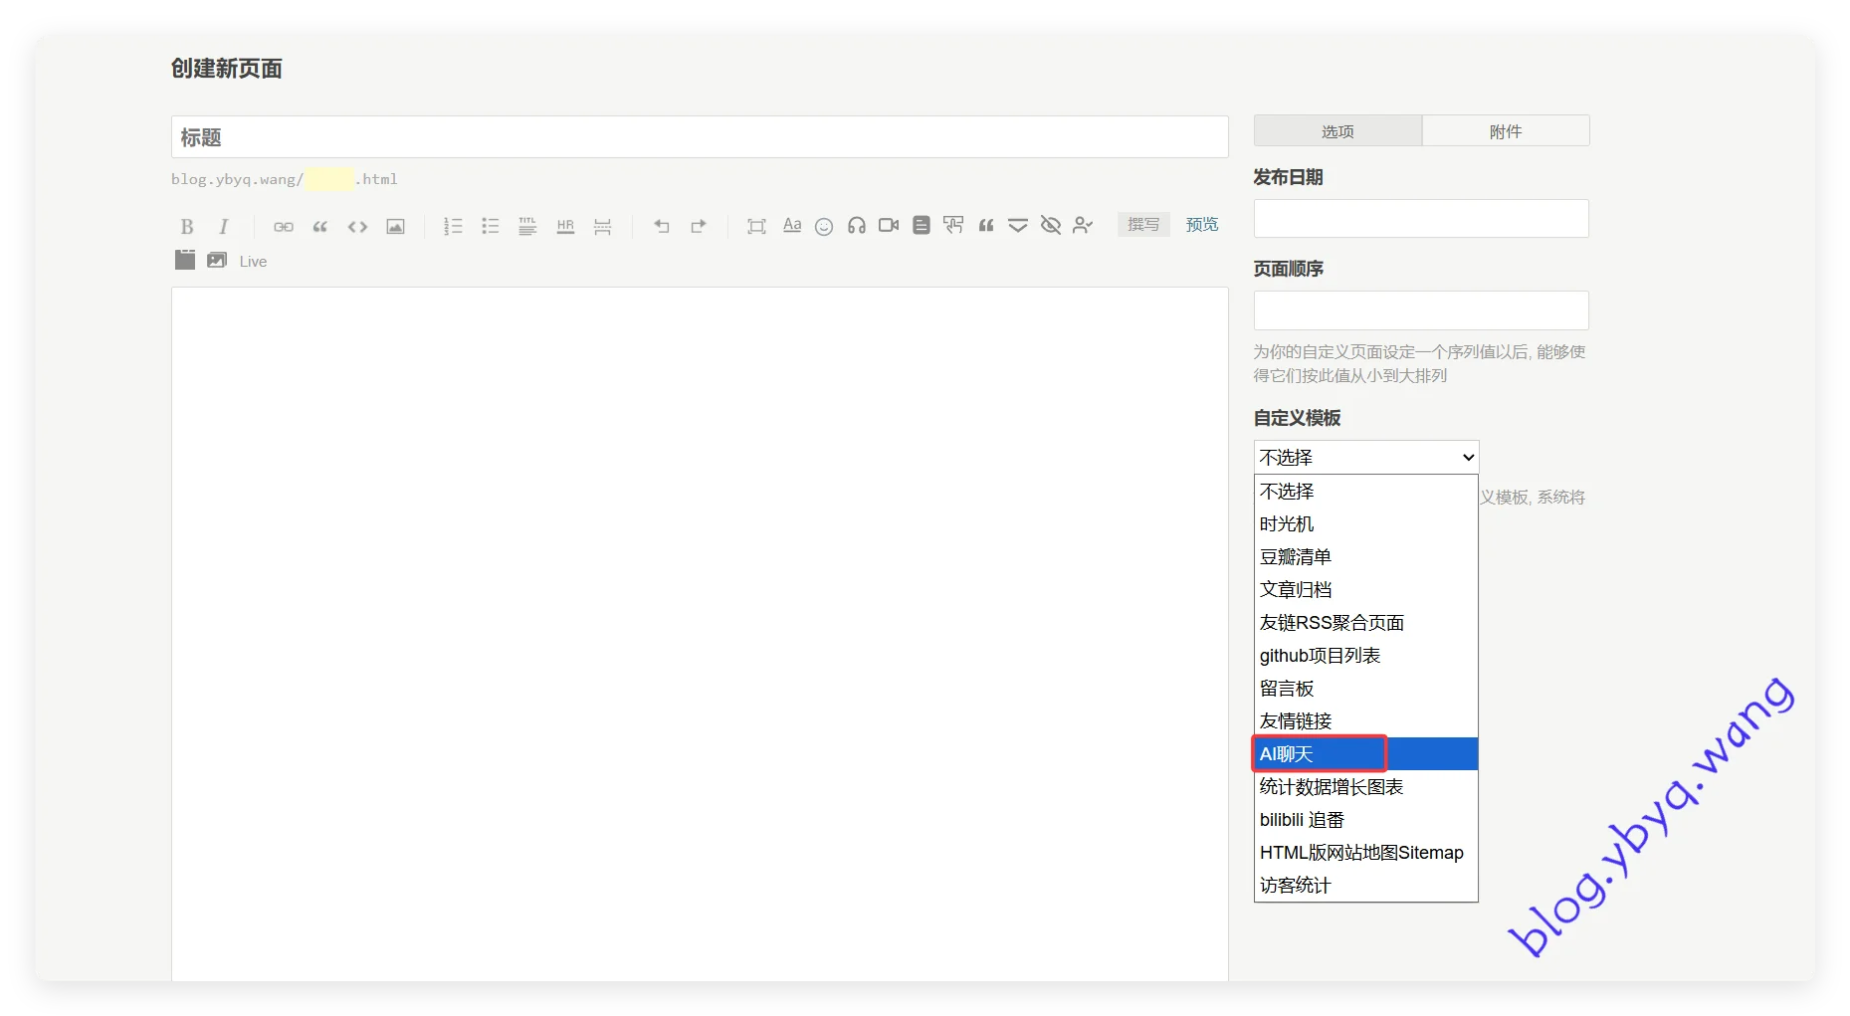Switch to 预览 preview mode
Viewport: 1850px width, 1016px height.
coord(1201,225)
